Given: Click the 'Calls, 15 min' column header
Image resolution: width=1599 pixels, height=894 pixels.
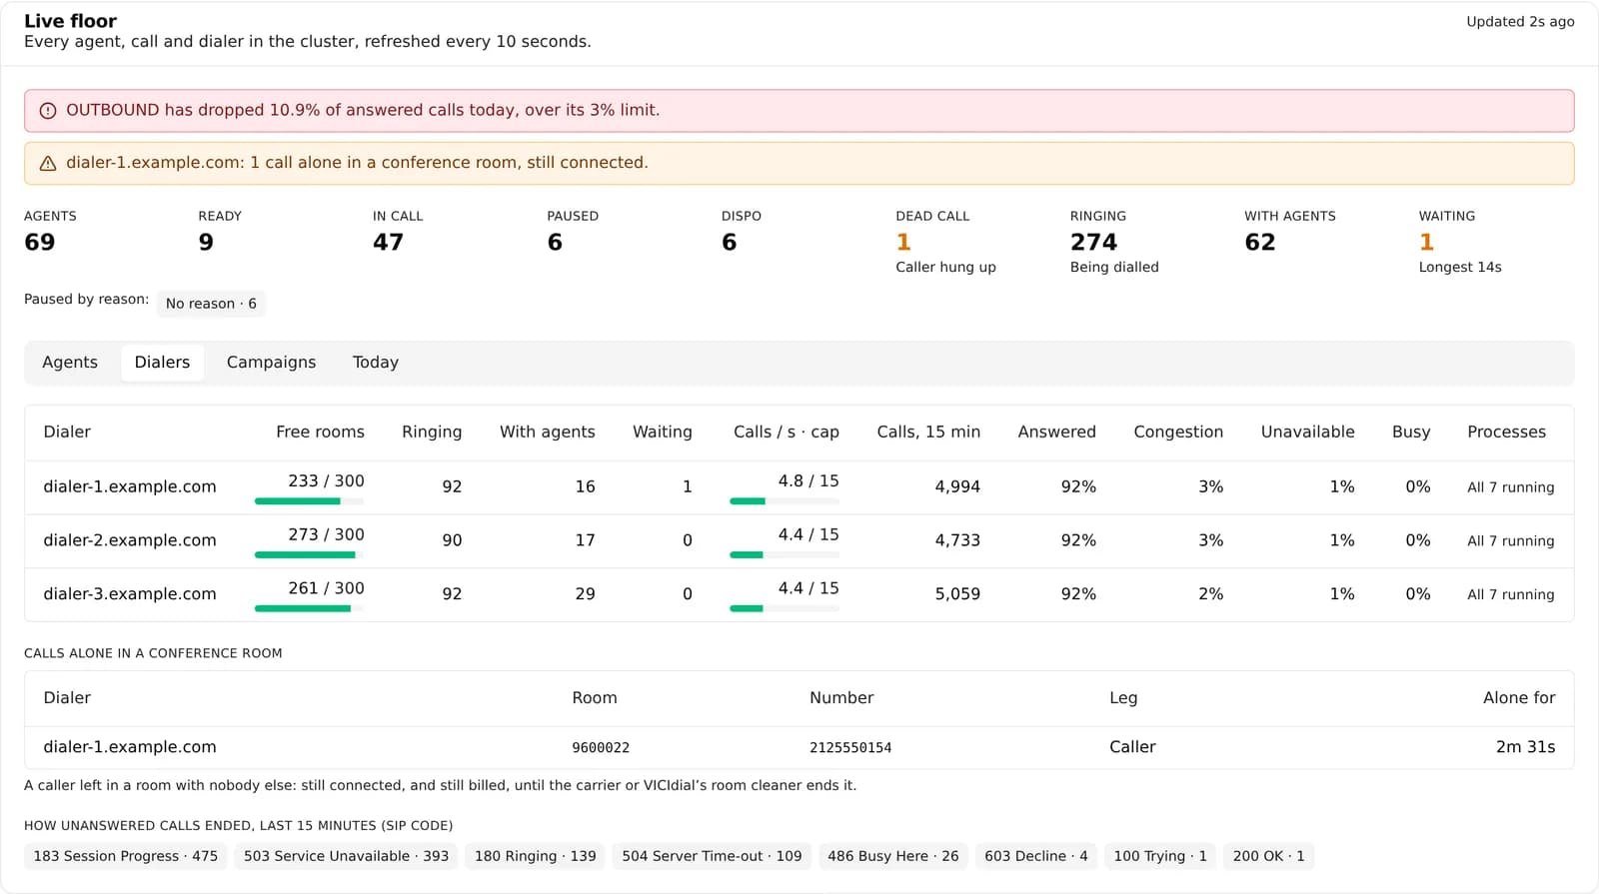Looking at the screenshot, I should click(928, 433).
